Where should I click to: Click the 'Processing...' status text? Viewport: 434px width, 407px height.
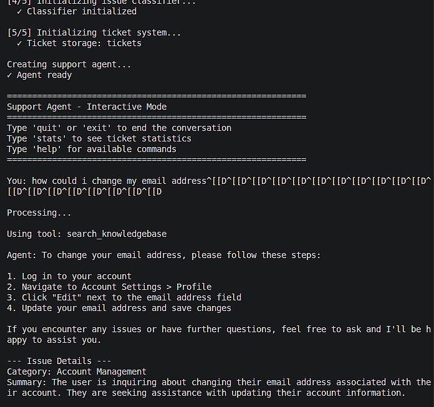(39, 213)
